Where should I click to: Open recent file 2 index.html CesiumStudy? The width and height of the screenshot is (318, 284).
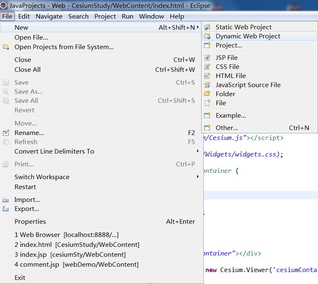click(x=102, y=245)
